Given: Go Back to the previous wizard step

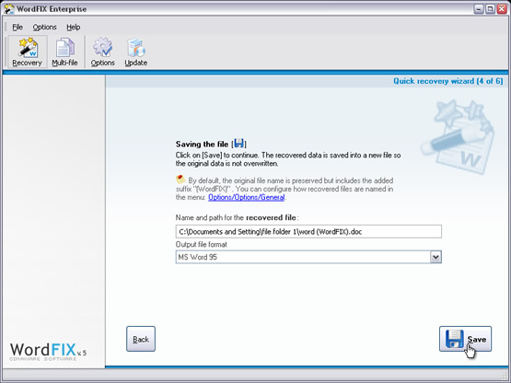Looking at the screenshot, I should [141, 339].
